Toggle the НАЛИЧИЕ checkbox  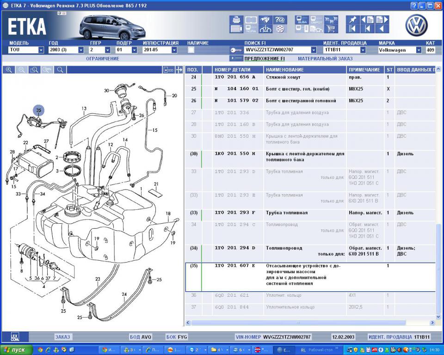click(x=191, y=50)
